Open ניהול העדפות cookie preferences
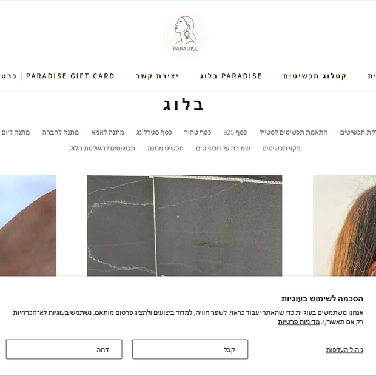This screenshot has width=376, height=376. pos(344,350)
